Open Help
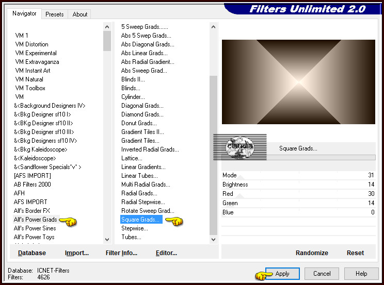Screen dimensions: 384x285 tap(361, 274)
